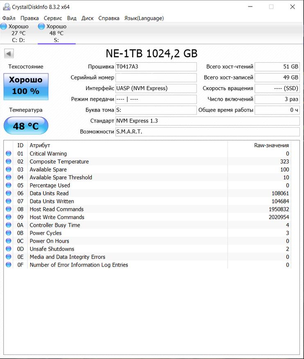Click raw value 2020954 of Host Write Commands

279,217
